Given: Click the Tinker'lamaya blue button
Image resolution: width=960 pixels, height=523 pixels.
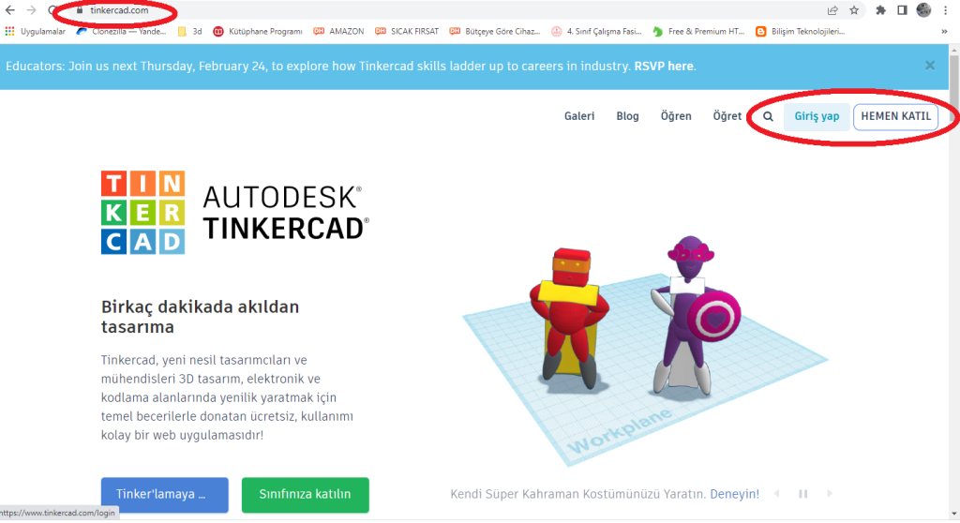Looking at the screenshot, I should point(165,495).
